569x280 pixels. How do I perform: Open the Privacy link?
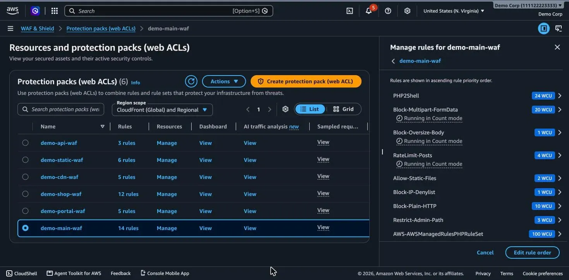483,273
